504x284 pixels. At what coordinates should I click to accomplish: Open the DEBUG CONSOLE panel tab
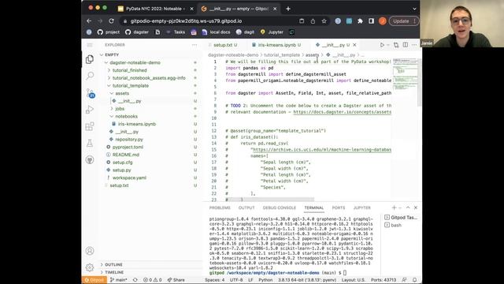pyautogui.click(x=280, y=207)
